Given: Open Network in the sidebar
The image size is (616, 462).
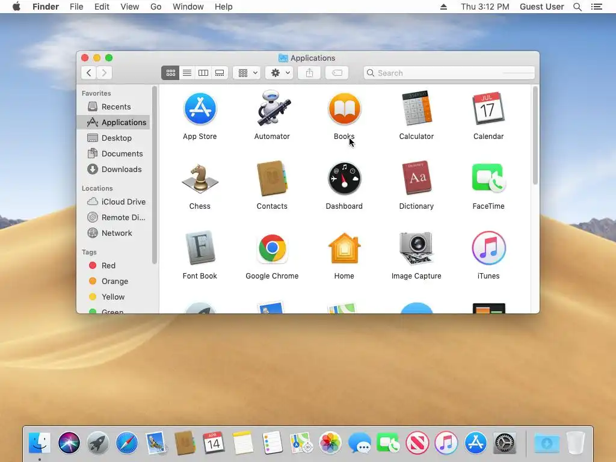Looking at the screenshot, I should coord(114,233).
